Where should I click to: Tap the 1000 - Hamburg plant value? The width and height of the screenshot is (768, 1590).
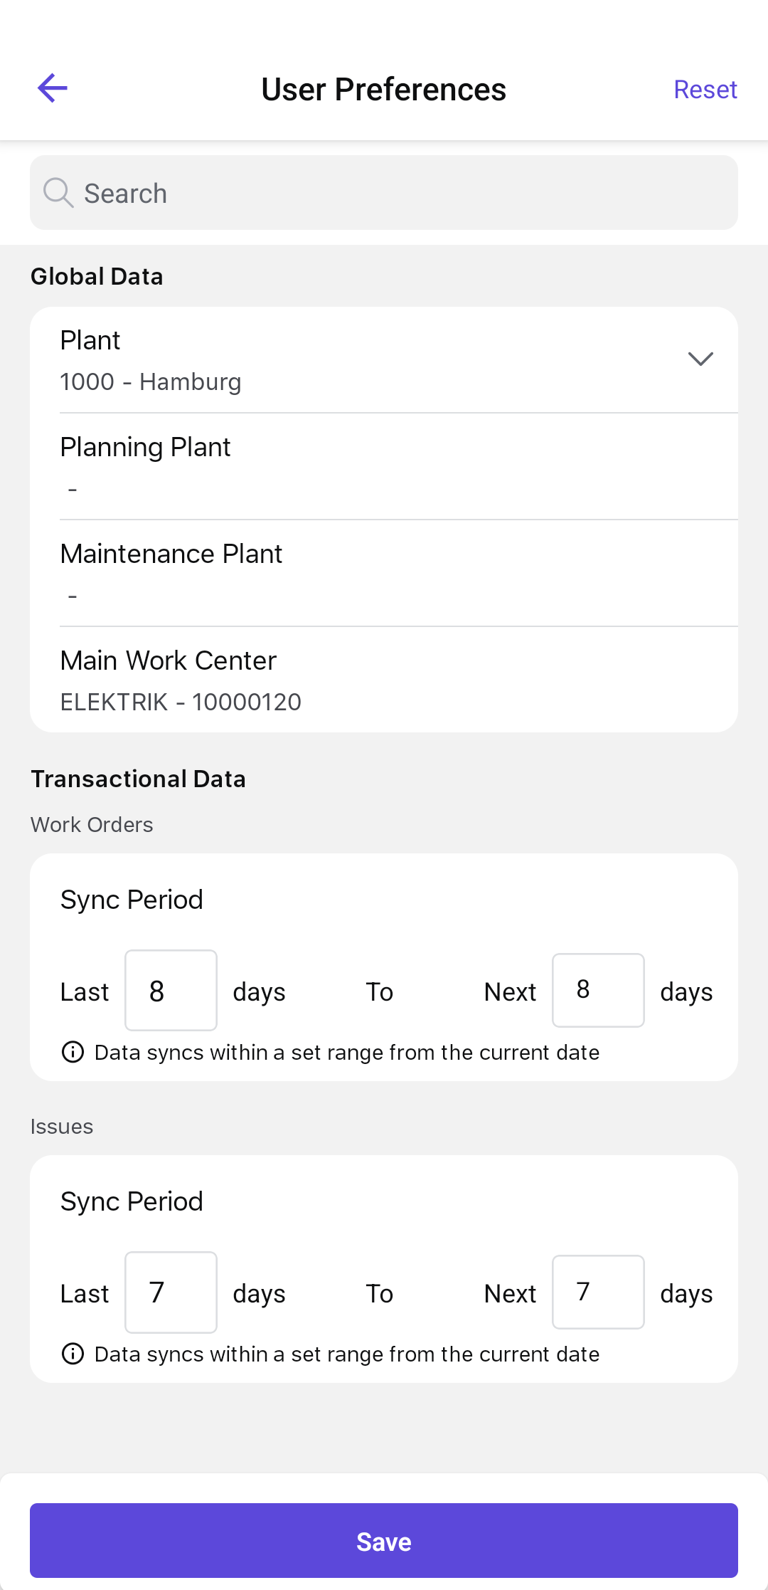[151, 382]
